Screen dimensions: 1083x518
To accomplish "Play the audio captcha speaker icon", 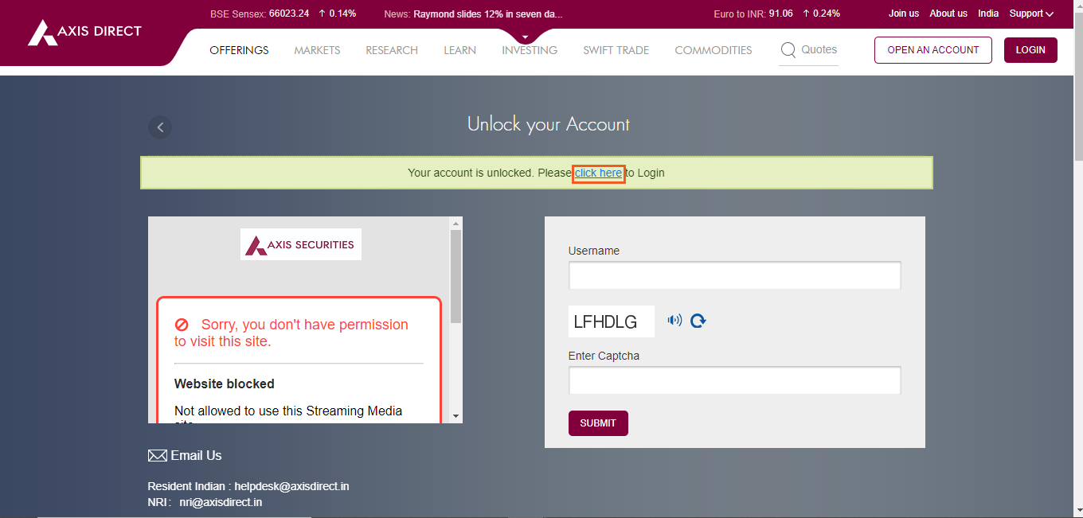I will click(x=674, y=321).
